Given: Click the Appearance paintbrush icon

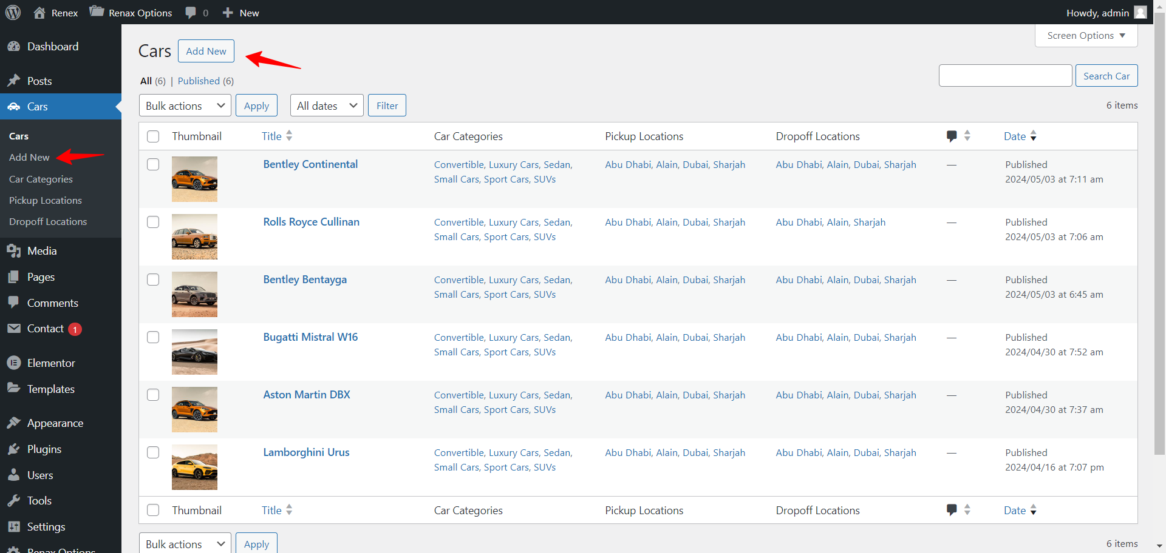Looking at the screenshot, I should tap(14, 423).
